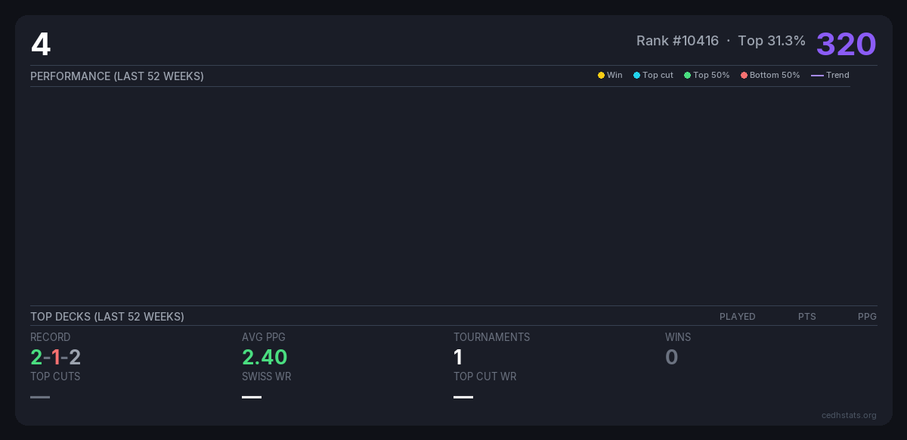
Task: Click the Top 31.3% percentile text
Action: [771, 41]
